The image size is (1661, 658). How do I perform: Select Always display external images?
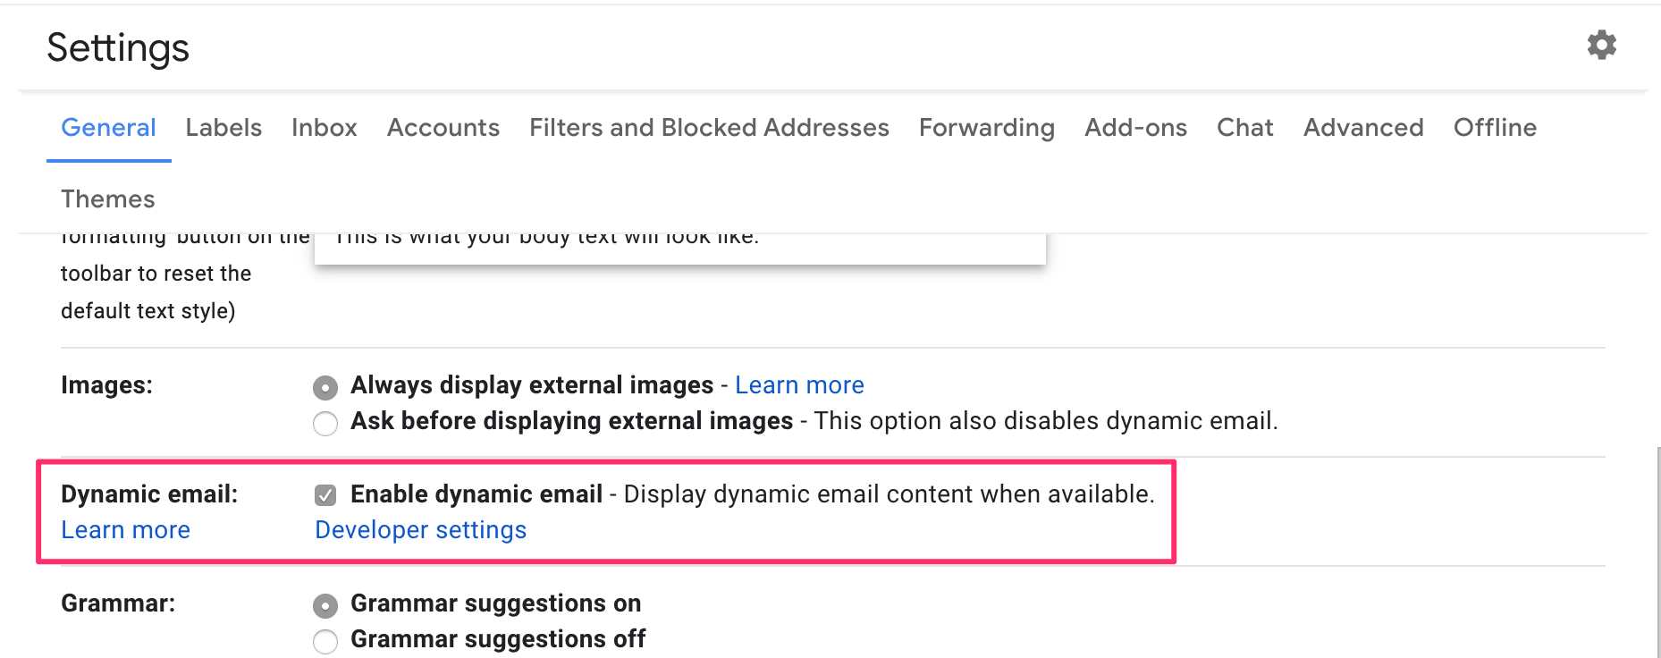point(325,387)
